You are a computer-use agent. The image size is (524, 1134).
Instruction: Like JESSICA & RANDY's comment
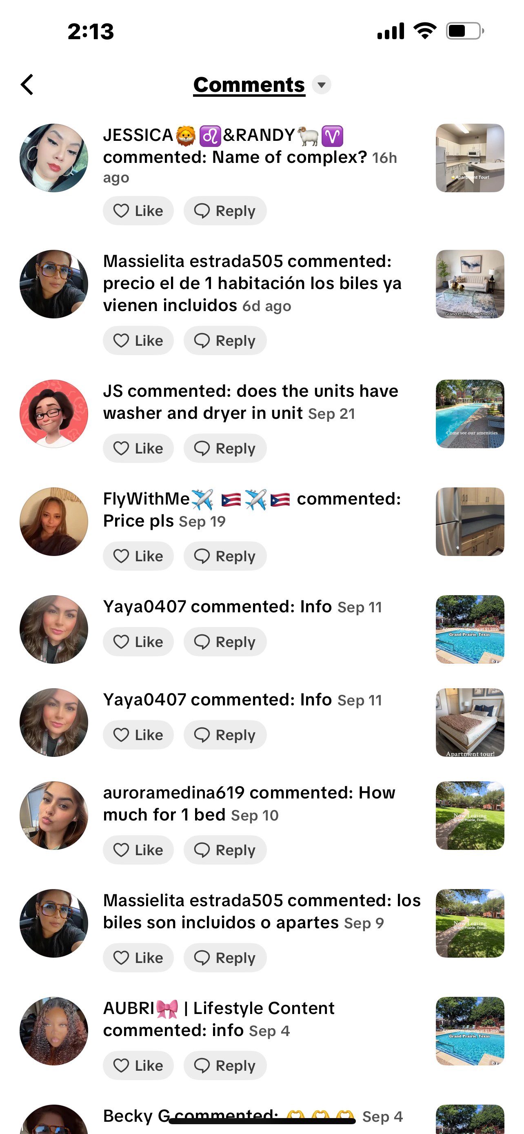(138, 211)
